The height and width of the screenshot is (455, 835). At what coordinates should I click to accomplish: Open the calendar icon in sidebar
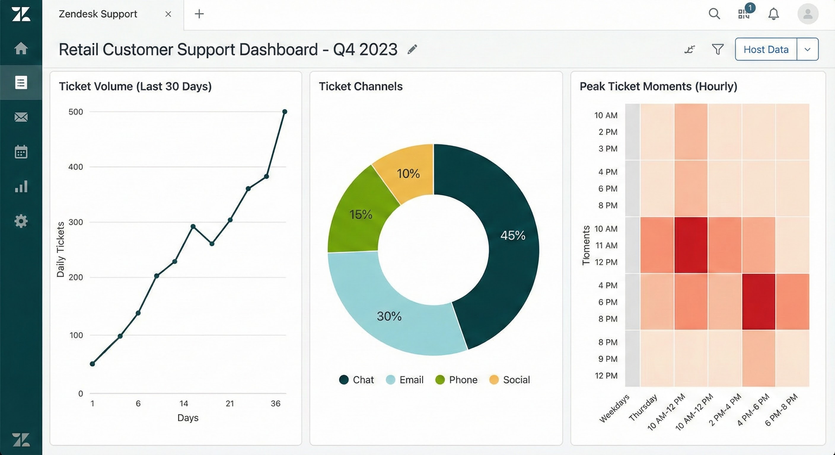pos(21,152)
